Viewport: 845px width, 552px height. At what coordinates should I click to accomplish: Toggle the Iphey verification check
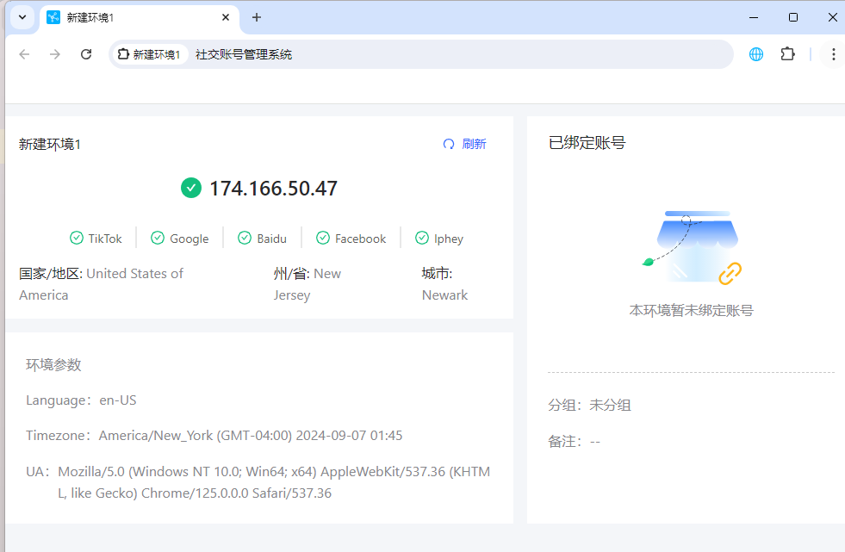pos(422,238)
